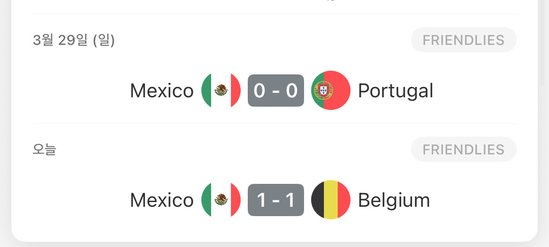Click Portugal's score digit

tap(292, 90)
